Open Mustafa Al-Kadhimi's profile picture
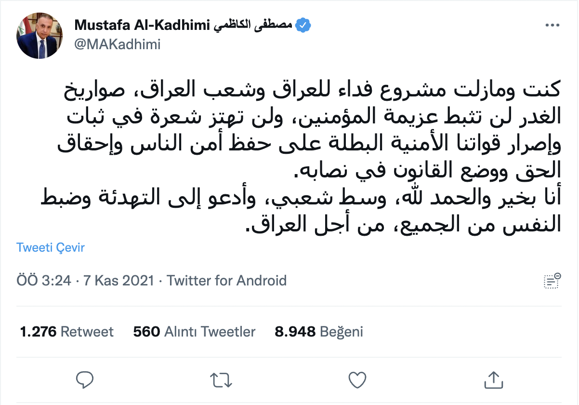 (39, 36)
